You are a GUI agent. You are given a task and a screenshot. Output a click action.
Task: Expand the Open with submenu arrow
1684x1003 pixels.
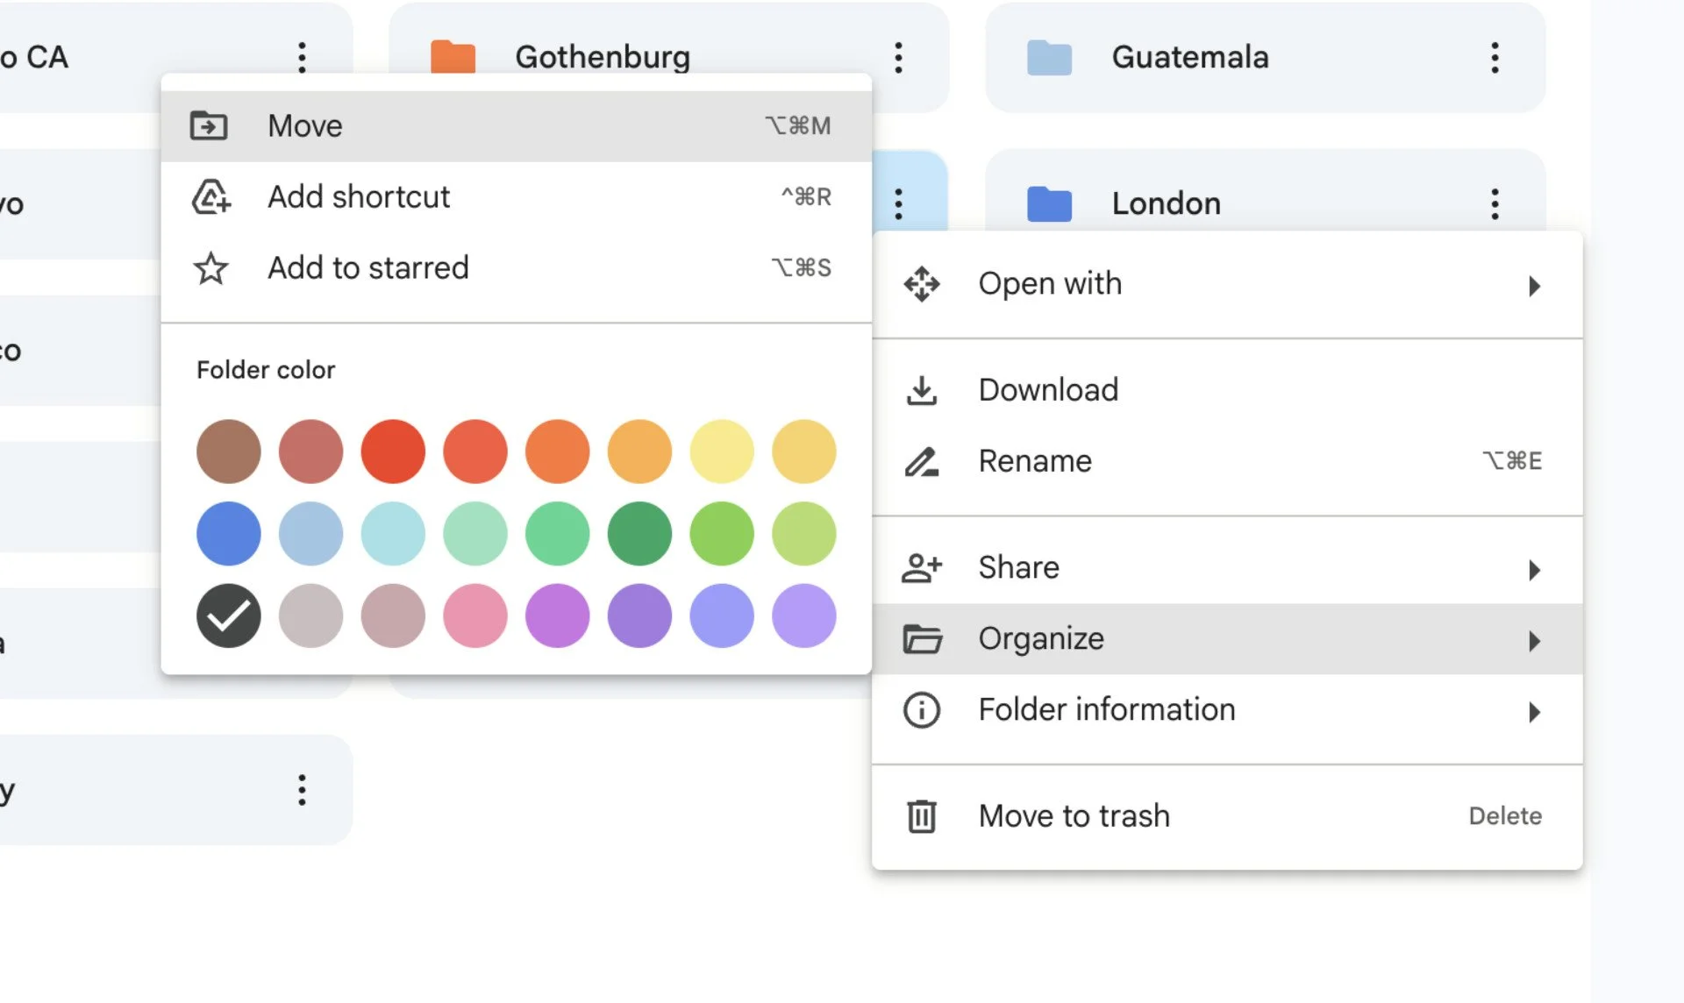point(1534,286)
